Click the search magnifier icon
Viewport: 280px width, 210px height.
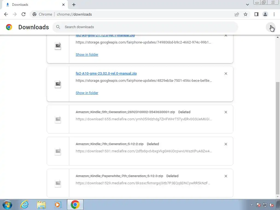click(x=58, y=27)
